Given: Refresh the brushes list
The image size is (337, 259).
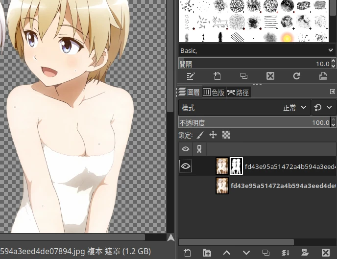Looking at the screenshot, I should point(296,76).
